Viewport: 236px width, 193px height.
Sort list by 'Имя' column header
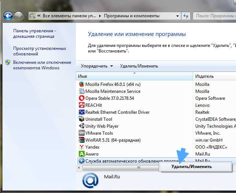(x=134, y=76)
